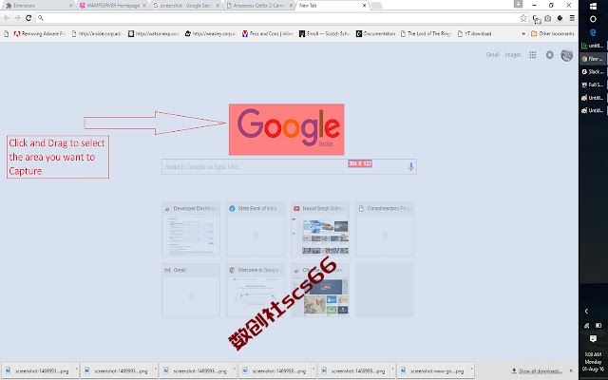Open the taskbar clock showing 1:08 AM
The image size is (608, 380).
tap(593, 361)
